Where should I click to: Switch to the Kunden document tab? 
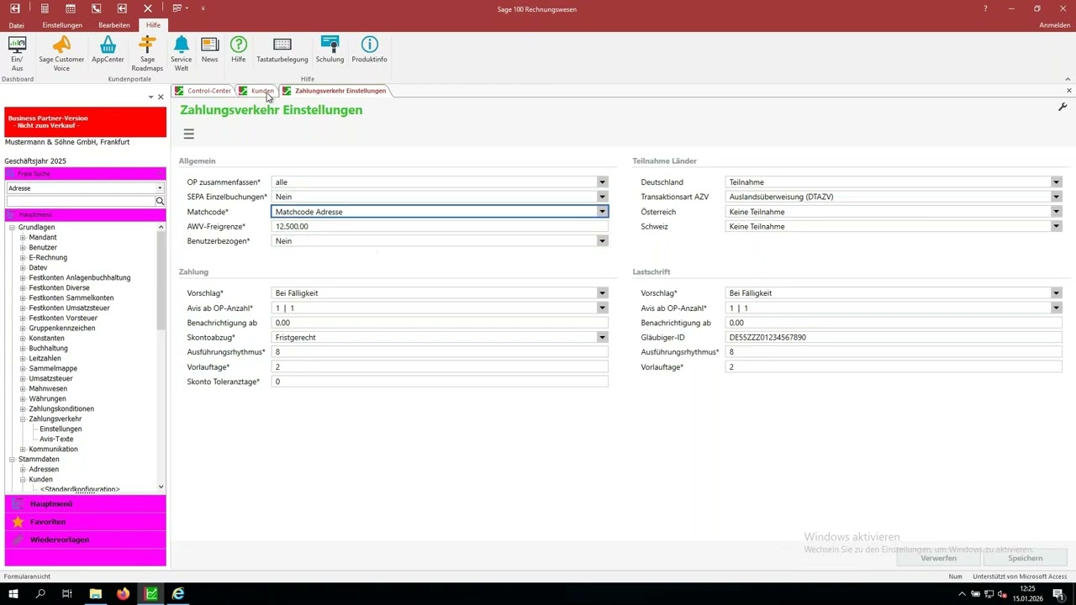coord(256,91)
